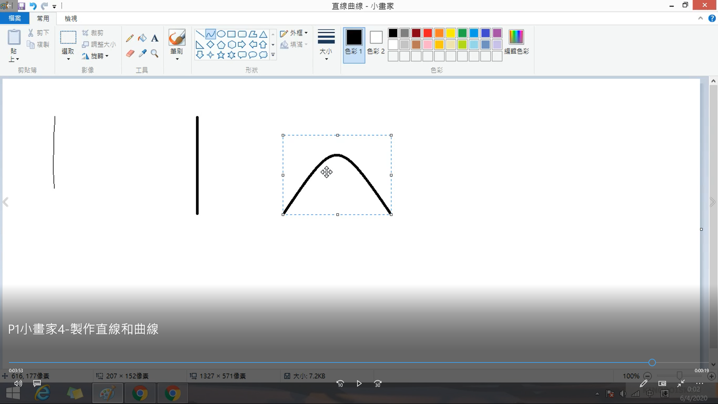This screenshot has height=404, width=718.
Task: Choose the Rounded rectangle shape
Action: [x=242, y=34]
